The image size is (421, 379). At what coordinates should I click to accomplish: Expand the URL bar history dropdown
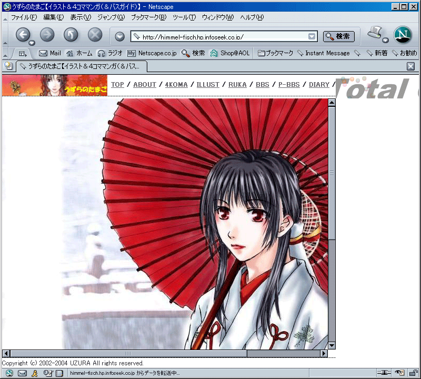point(312,36)
